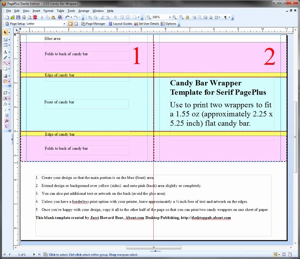Open the Table menu
The height and width of the screenshot is (259, 300).
[x=60, y=11]
